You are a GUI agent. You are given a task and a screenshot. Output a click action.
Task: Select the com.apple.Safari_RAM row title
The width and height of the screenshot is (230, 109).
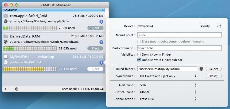click(29, 16)
